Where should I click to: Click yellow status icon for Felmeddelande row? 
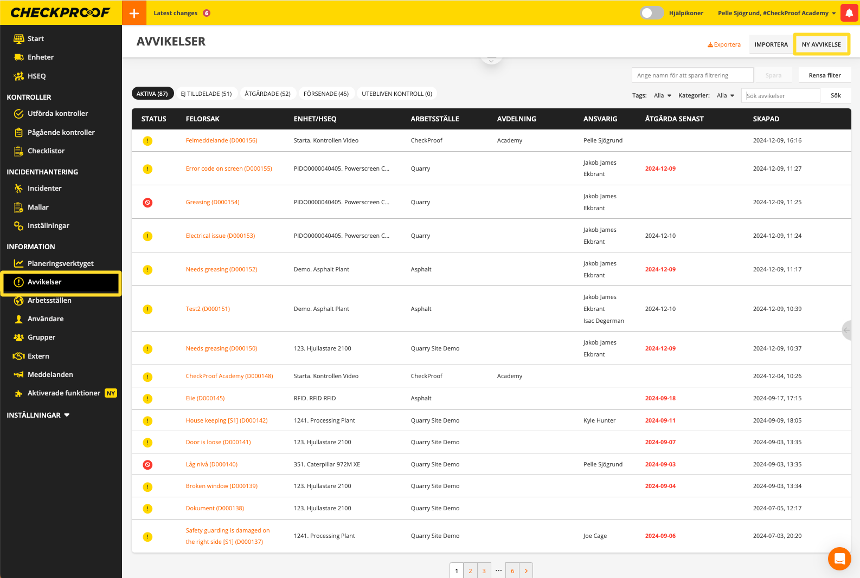coord(147,141)
